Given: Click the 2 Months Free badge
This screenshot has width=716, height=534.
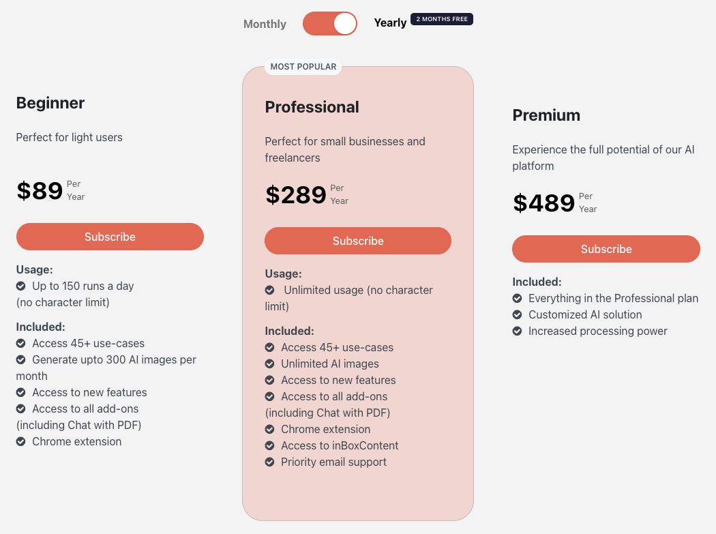Looking at the screenshot, I should pyautogui.click(x=442, y=19).
